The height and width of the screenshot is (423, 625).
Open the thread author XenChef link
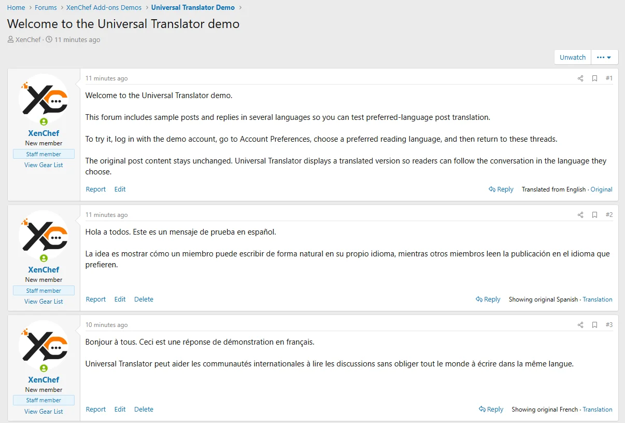pos(28,39)
